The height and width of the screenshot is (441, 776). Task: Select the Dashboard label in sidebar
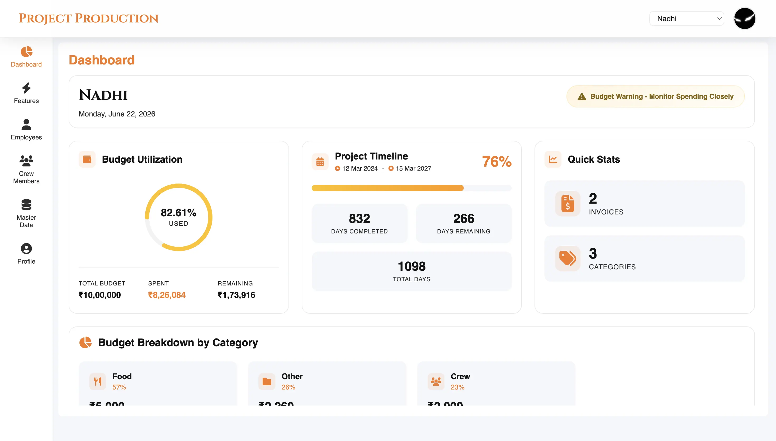pyautogui.click(x=26, y=64)
